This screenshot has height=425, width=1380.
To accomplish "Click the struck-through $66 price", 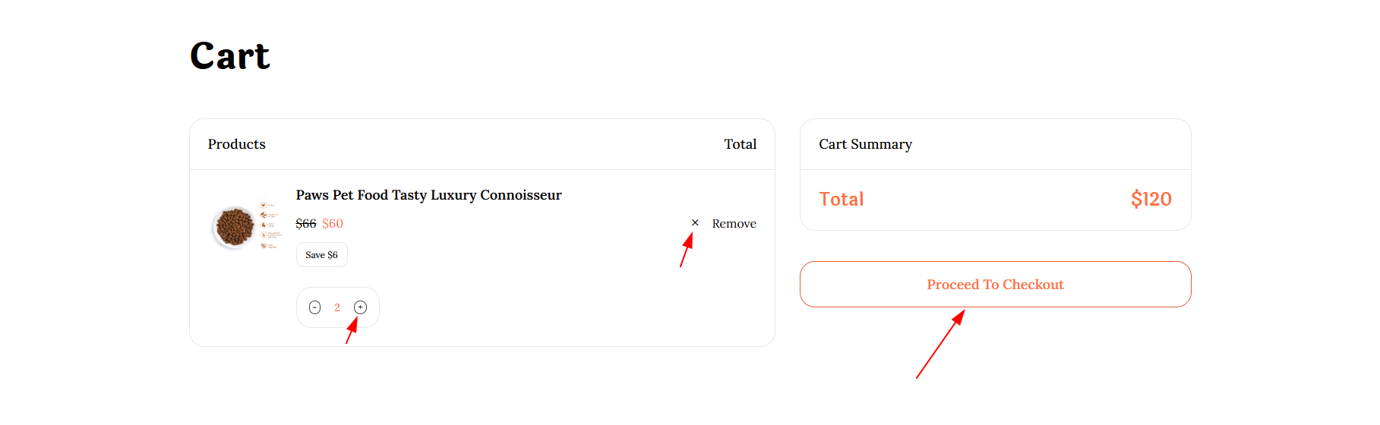I will 305,224.
